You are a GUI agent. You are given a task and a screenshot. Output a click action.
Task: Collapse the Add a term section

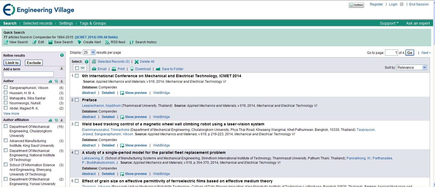[61, 68]
